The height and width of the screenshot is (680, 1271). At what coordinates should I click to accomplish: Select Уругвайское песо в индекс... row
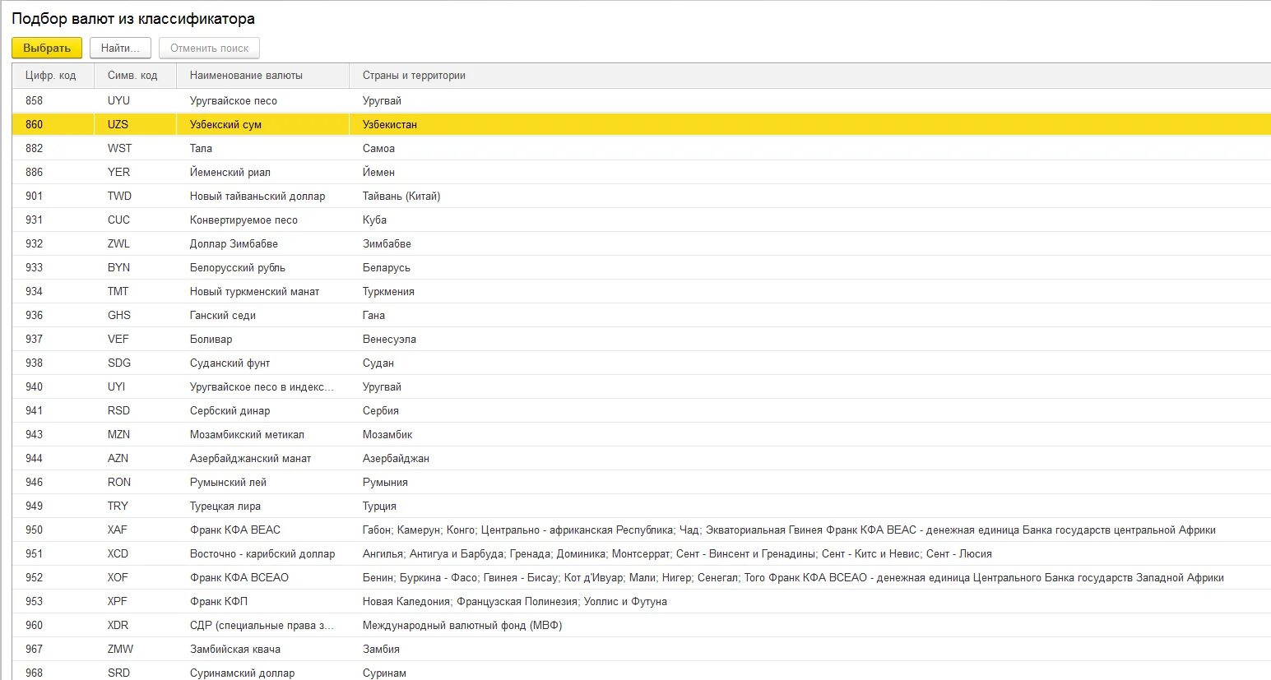[x=642, y=386]
